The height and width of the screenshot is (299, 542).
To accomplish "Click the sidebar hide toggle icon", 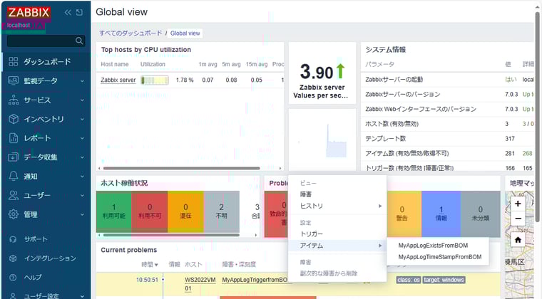I will pyautogui.click(x=79, y=12).
